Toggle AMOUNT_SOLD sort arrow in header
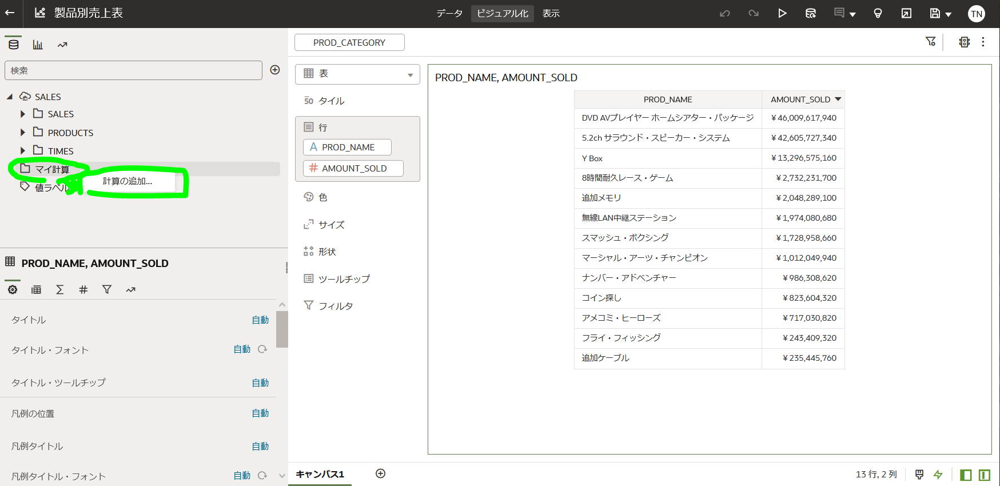The height and width of the screenshot is (486, 1000). 838,99
